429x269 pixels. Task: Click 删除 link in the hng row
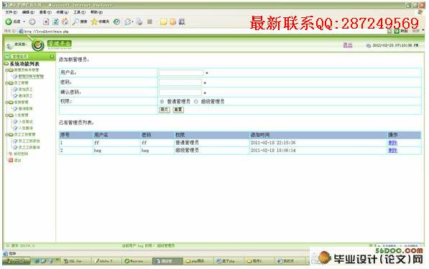(392, 150)
